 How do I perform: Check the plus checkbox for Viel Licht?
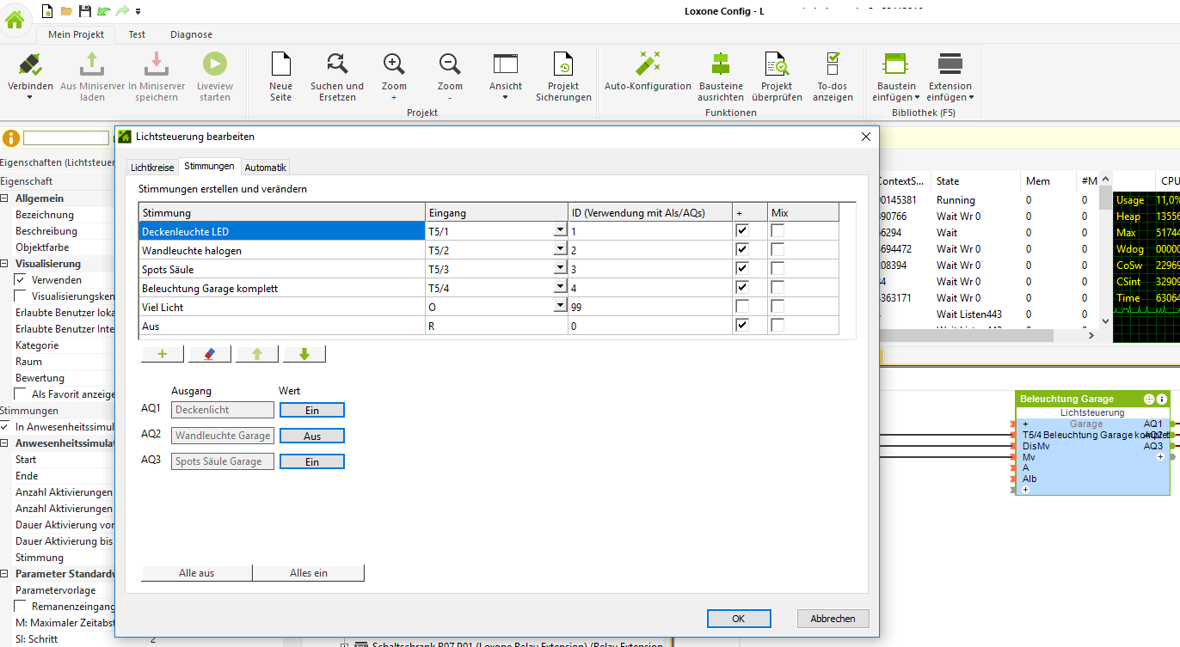742,307
